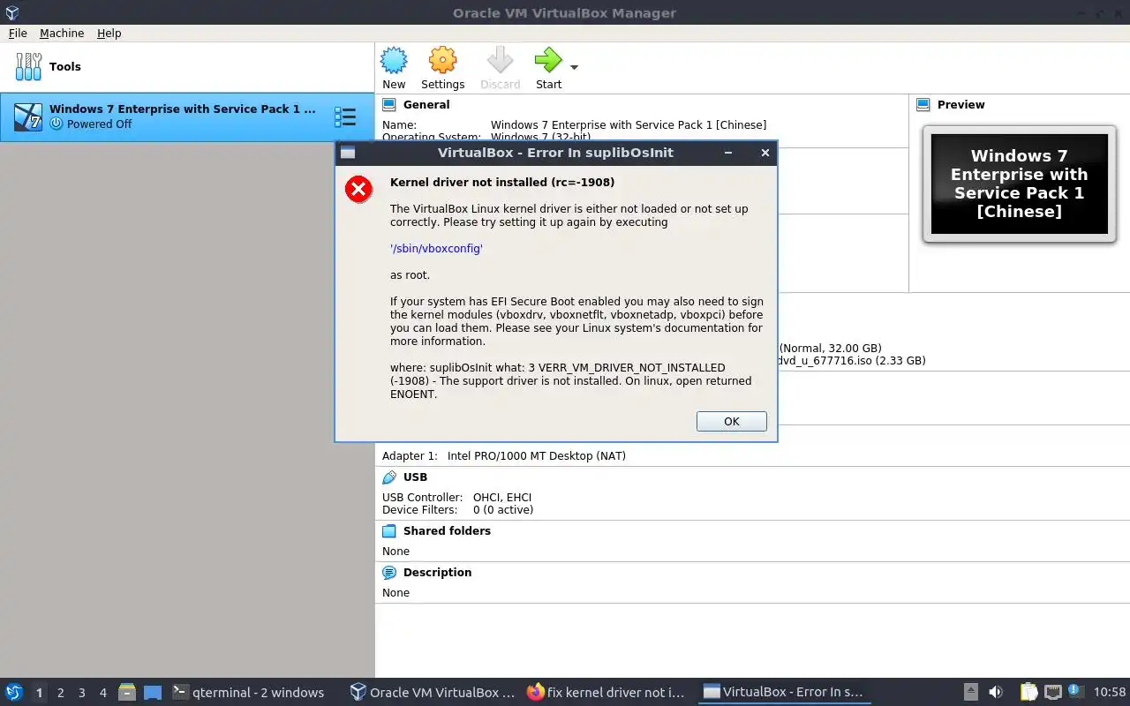
Task: Click the General section header
Action: pyautogui.click(x=426, y=104)
